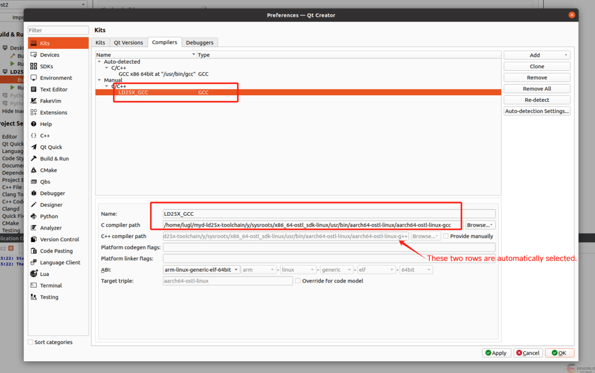Select the GCC x86 64bit compiler row
Viewport: 595px width, 373px height.
pyautogui.click(x=298, y=74)
